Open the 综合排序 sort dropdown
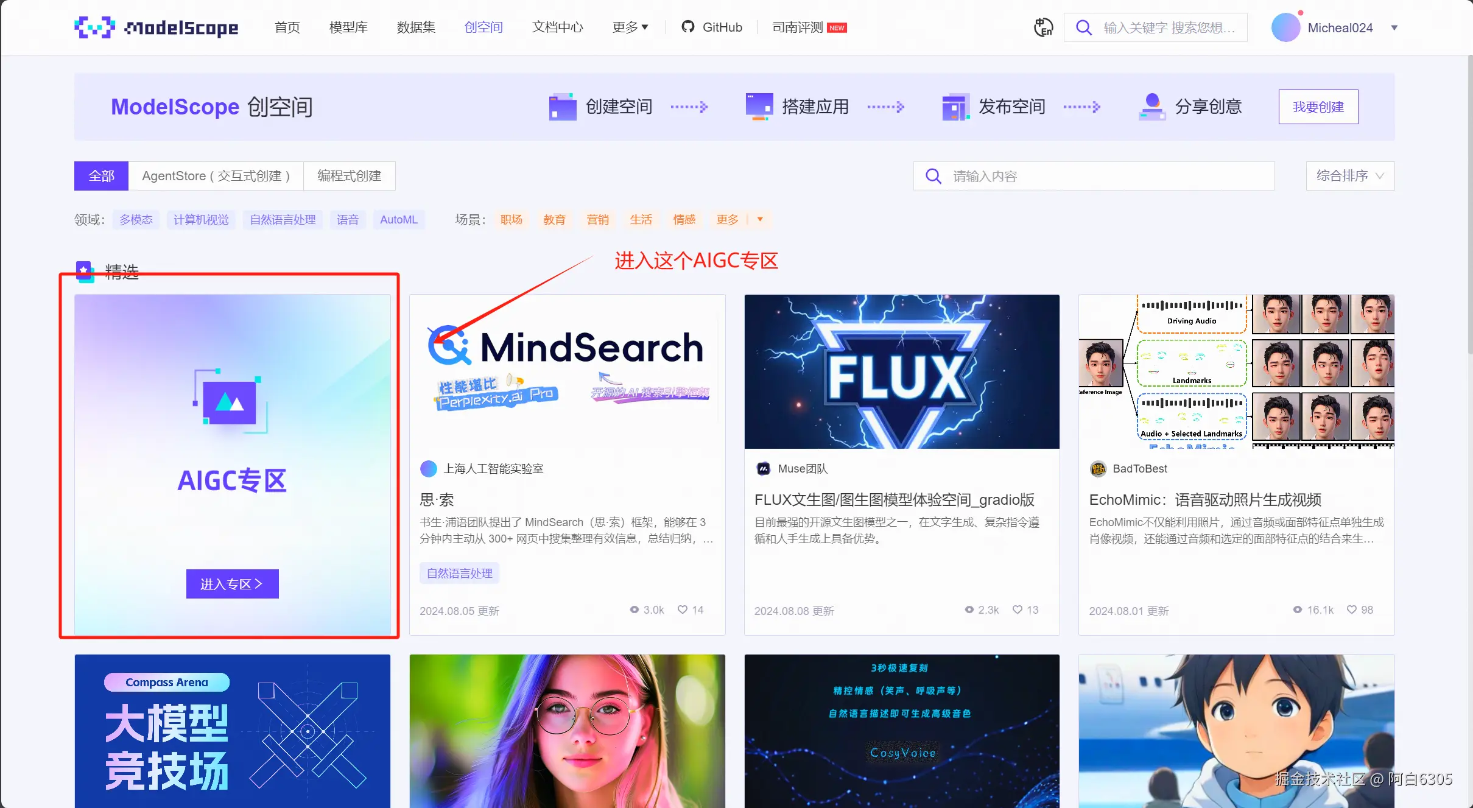The image size is (1473, 808). [x=1349, y=176]
